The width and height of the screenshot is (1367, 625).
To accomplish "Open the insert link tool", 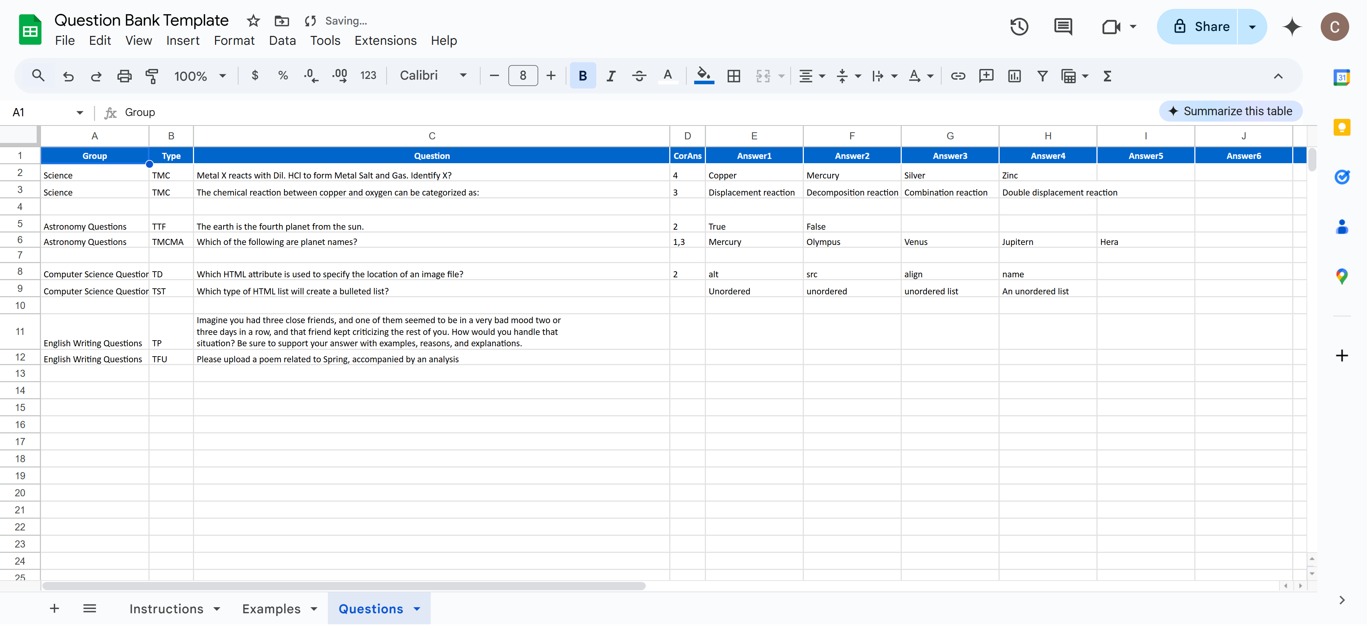I will [957, 76].
